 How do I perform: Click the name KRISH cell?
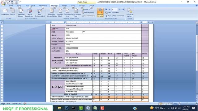103,35
